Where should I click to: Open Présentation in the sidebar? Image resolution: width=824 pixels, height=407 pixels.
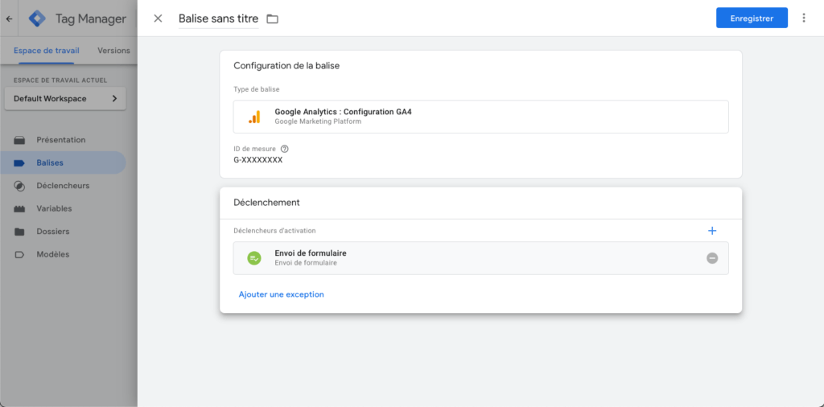63,140
